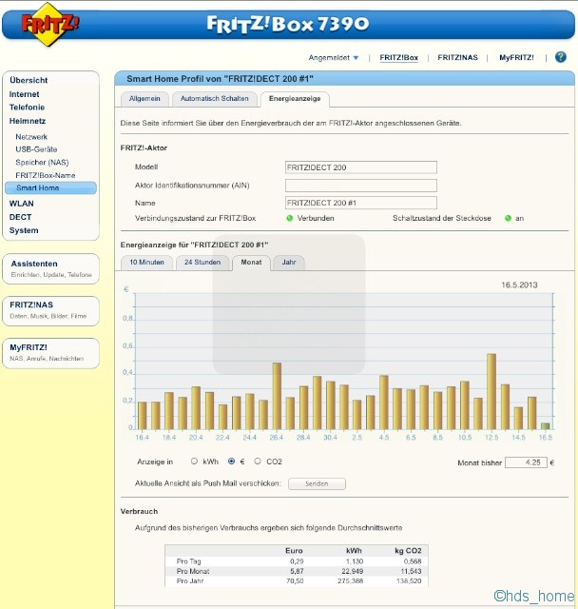Select FRITZ!Box-Name submenu item
Screen dimensions: 578x609
coord(45,175)
